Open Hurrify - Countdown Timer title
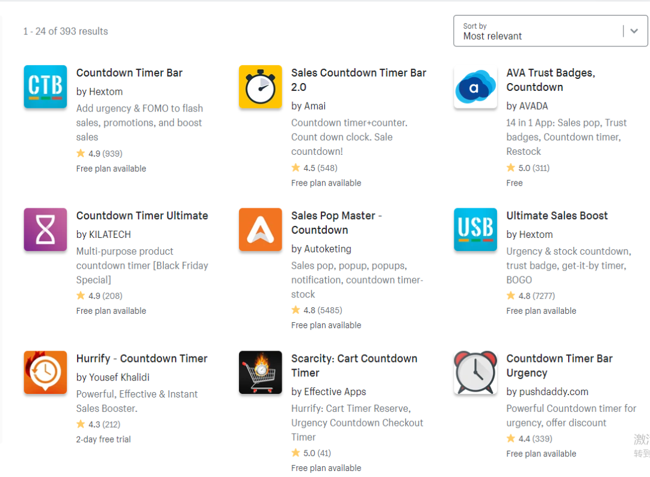 pos(142,358)
